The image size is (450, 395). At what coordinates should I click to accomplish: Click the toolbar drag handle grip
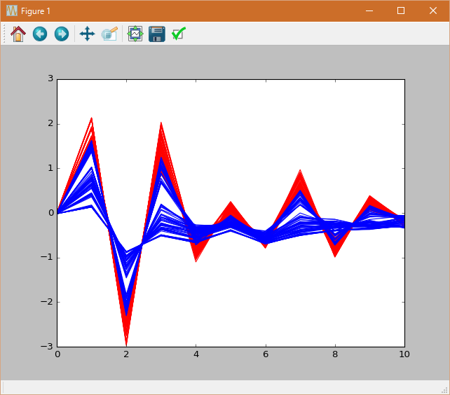click(x=4, y=34)
